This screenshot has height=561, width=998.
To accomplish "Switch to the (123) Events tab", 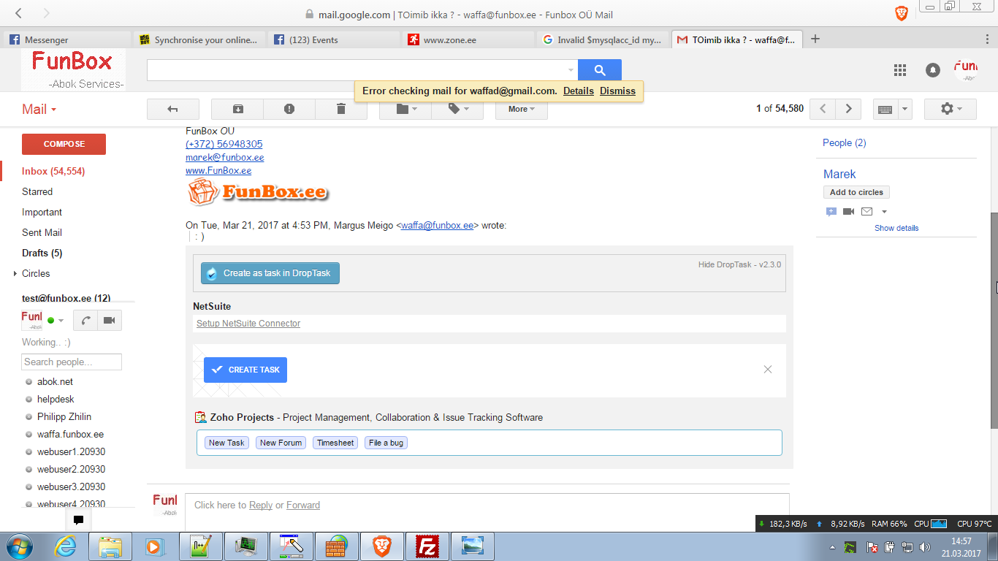I will pos(334,39).
